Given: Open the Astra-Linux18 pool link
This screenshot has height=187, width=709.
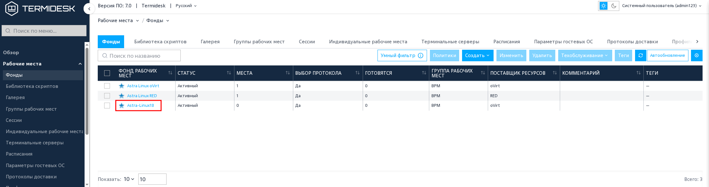Looking at the screenshot, I should (x=141, y=106).
